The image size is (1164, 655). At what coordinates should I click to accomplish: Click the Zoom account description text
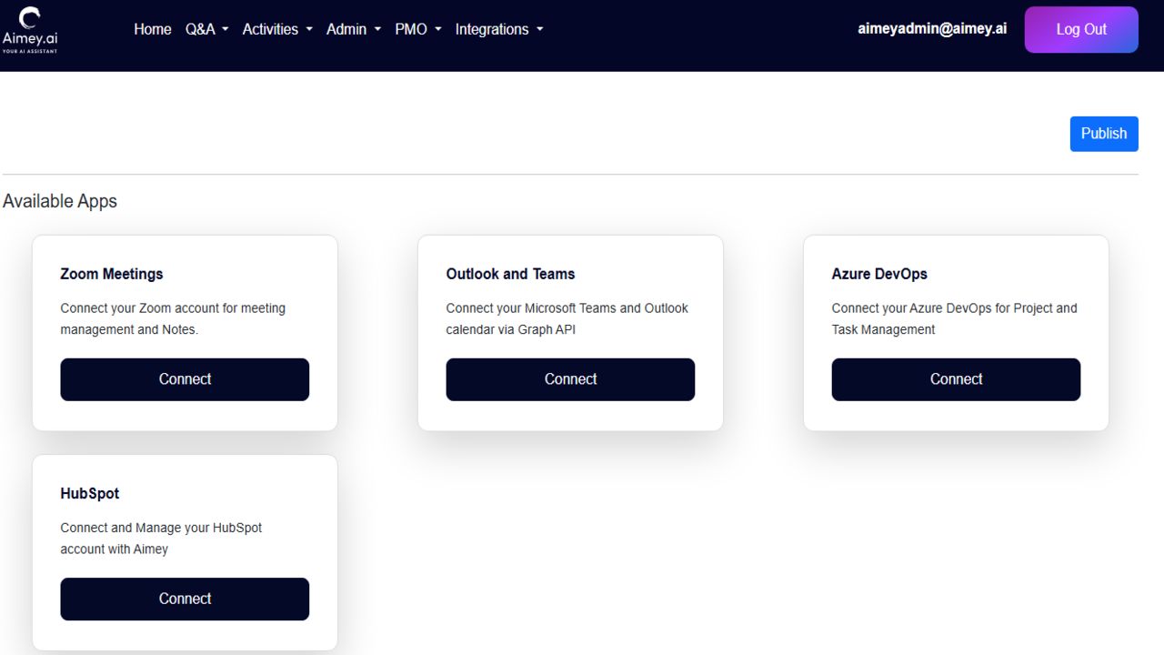pyautogui.click(x=173, y=318)
